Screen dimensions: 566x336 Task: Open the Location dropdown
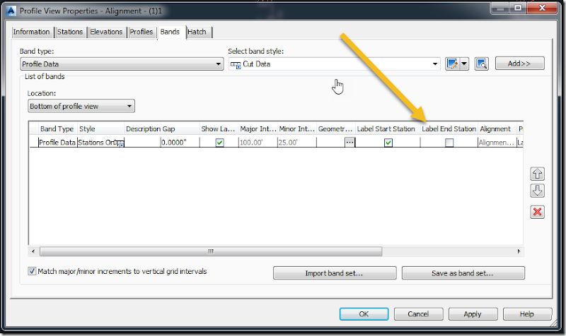coord(81,107)
